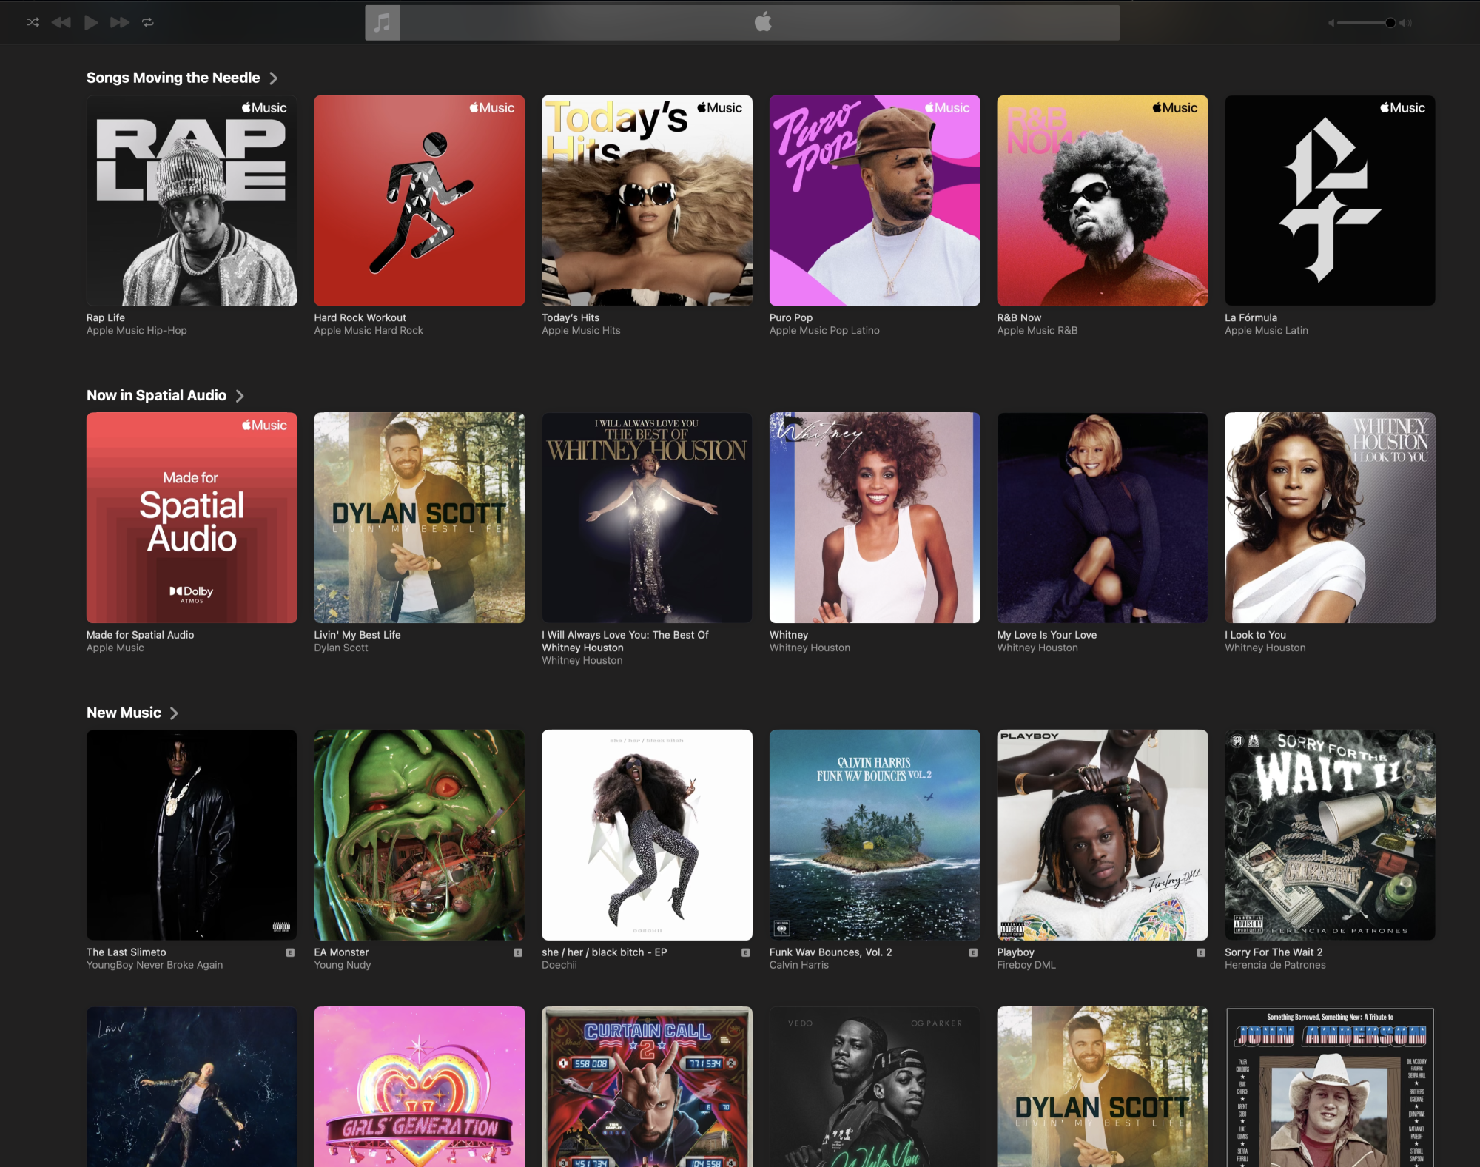
Task: Click the Fireboy DML artist link
Action: click(1026, 966)
